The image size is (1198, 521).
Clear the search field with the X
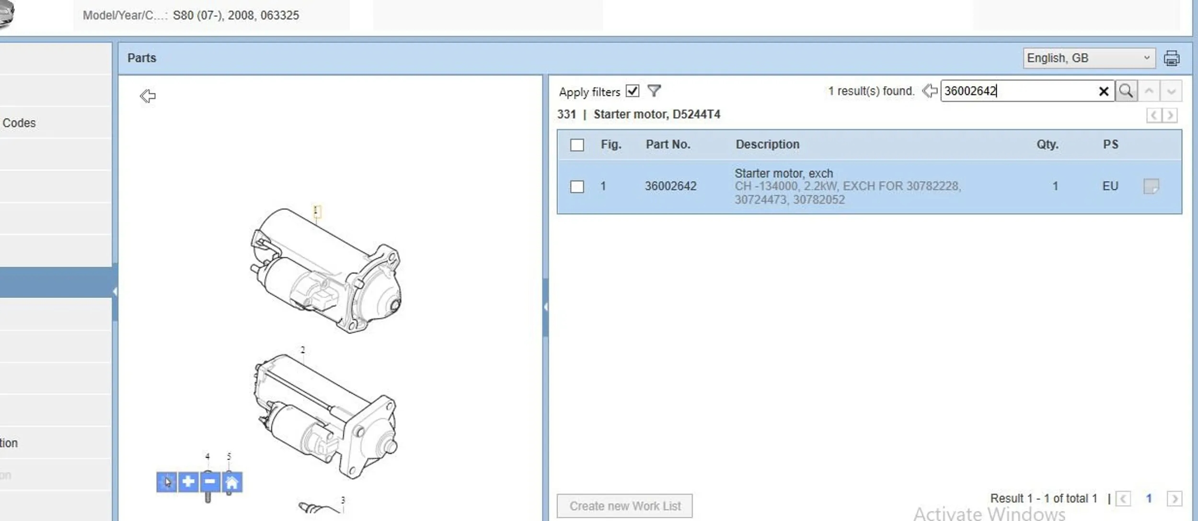(x=1103, y=91)
